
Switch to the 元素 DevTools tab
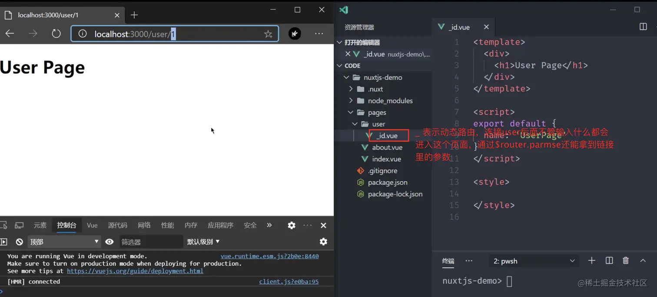(40, 225)
